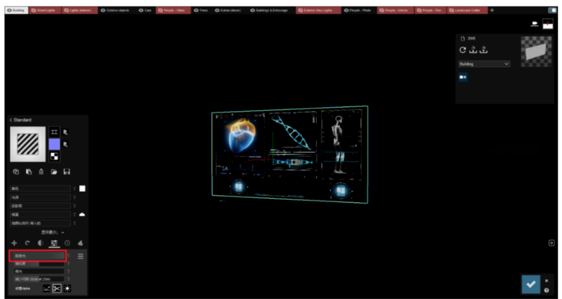Cancel changes with small X button
Image resolution: width=562 pixels, height=299 pixels.
pos(546,281)
